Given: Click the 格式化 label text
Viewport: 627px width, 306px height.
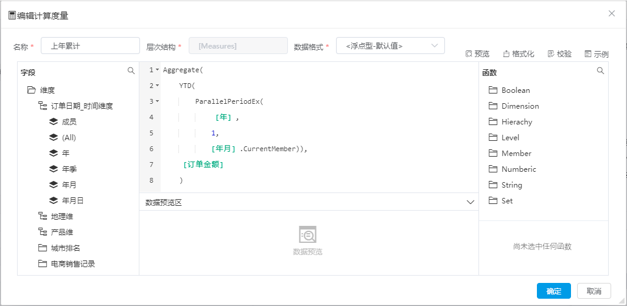Looking at the screenshot, I should coord(523,54).
